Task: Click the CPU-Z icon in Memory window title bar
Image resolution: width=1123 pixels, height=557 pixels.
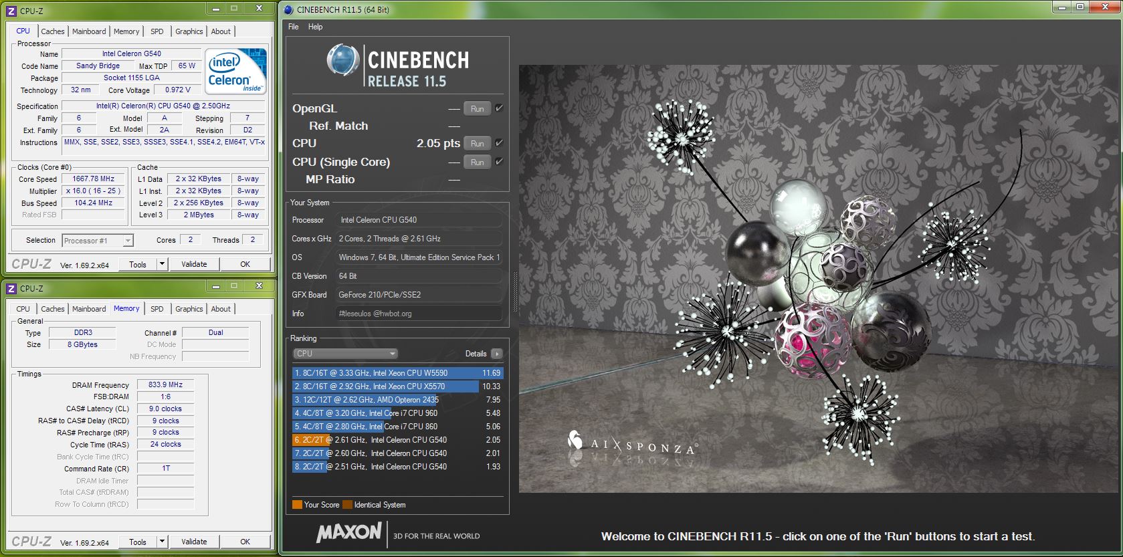Action: (11, 289)
